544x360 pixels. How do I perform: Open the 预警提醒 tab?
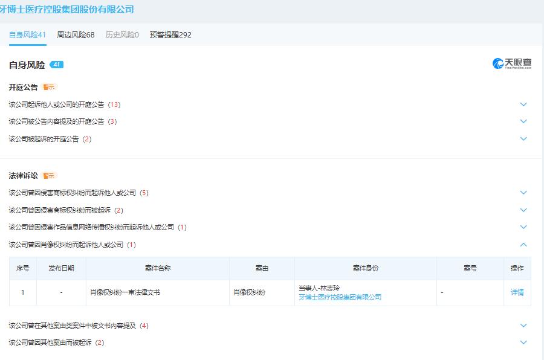(x=170, y=34)
